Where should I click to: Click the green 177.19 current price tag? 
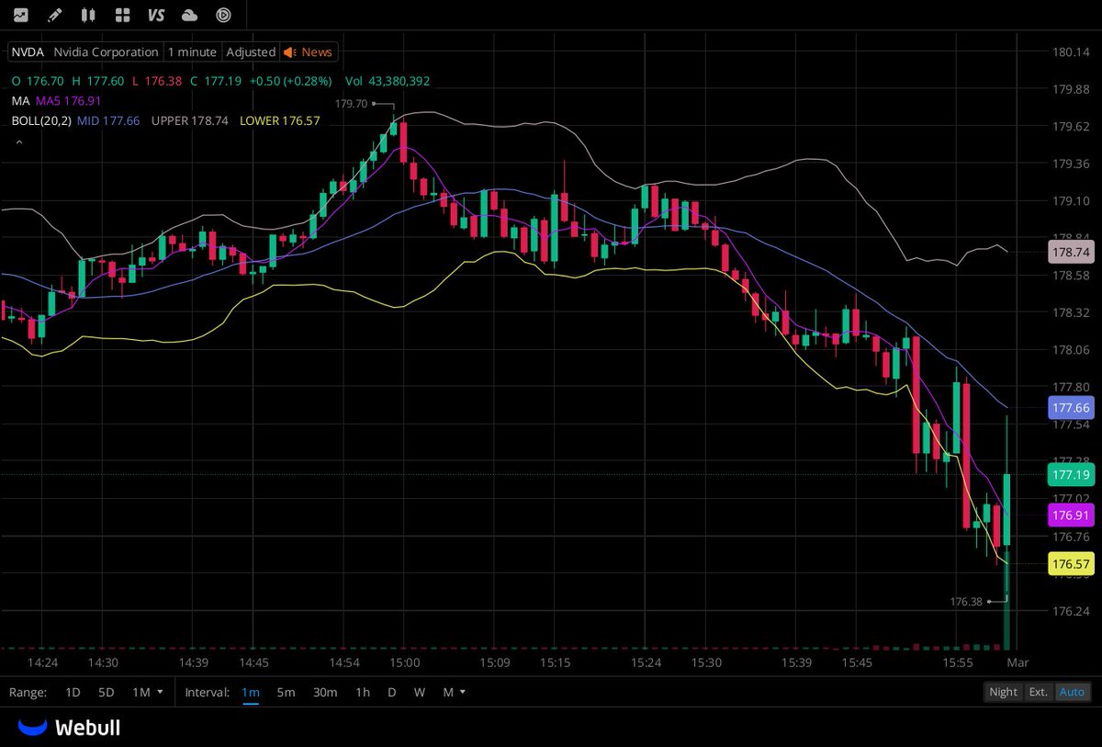point(1071,475)
